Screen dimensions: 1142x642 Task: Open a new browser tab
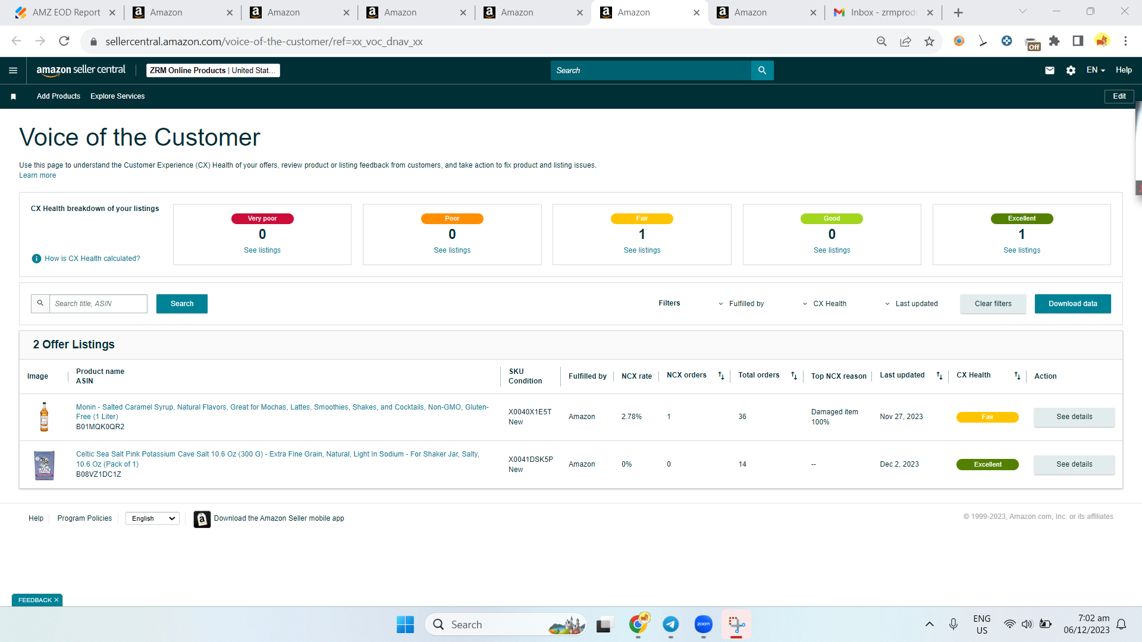pyautogui.click(x=958, y=12)
